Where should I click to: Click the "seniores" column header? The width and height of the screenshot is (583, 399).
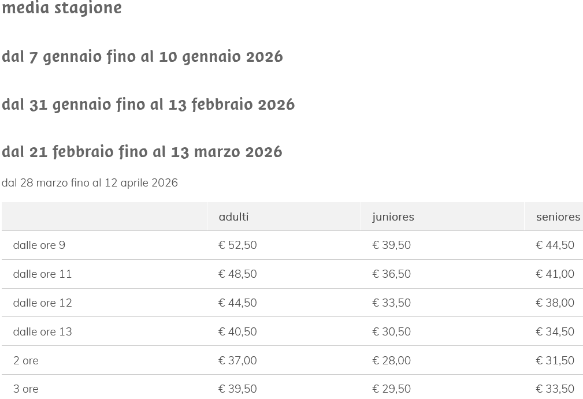click(x=558, y=217)
